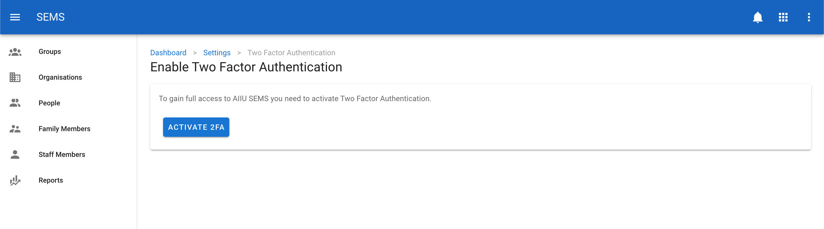Click the Family Members icon
The width and height of the screenshot is (824, 229).
tap(15, 129)
